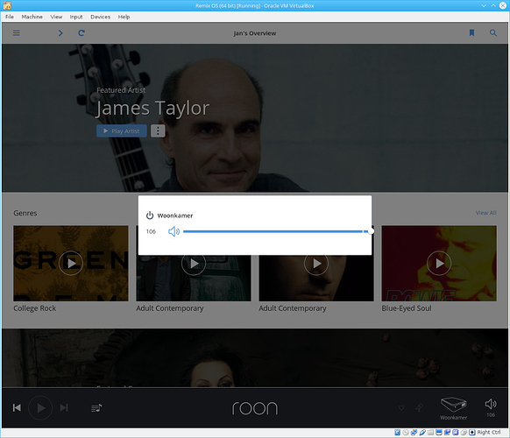Viewport: 510px width, 438px height.
Task: Open search with the magnifier icon
Action: click(x=493, y=32)
